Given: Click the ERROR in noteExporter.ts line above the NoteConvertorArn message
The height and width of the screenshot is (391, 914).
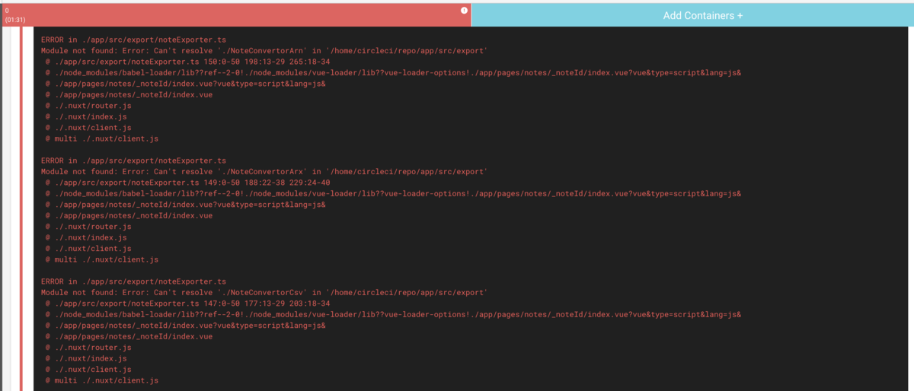Looking at the screenshot, I should click(x=133, y=40).
